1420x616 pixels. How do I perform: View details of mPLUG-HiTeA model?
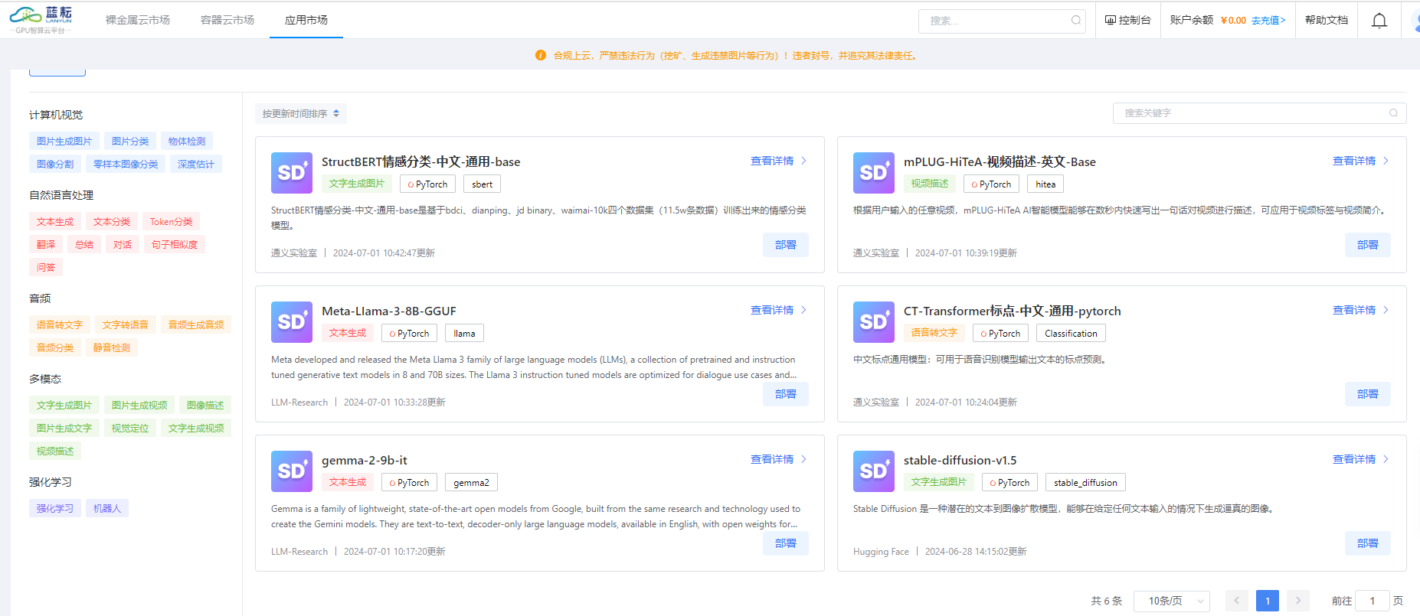[x=1360, y=161]
